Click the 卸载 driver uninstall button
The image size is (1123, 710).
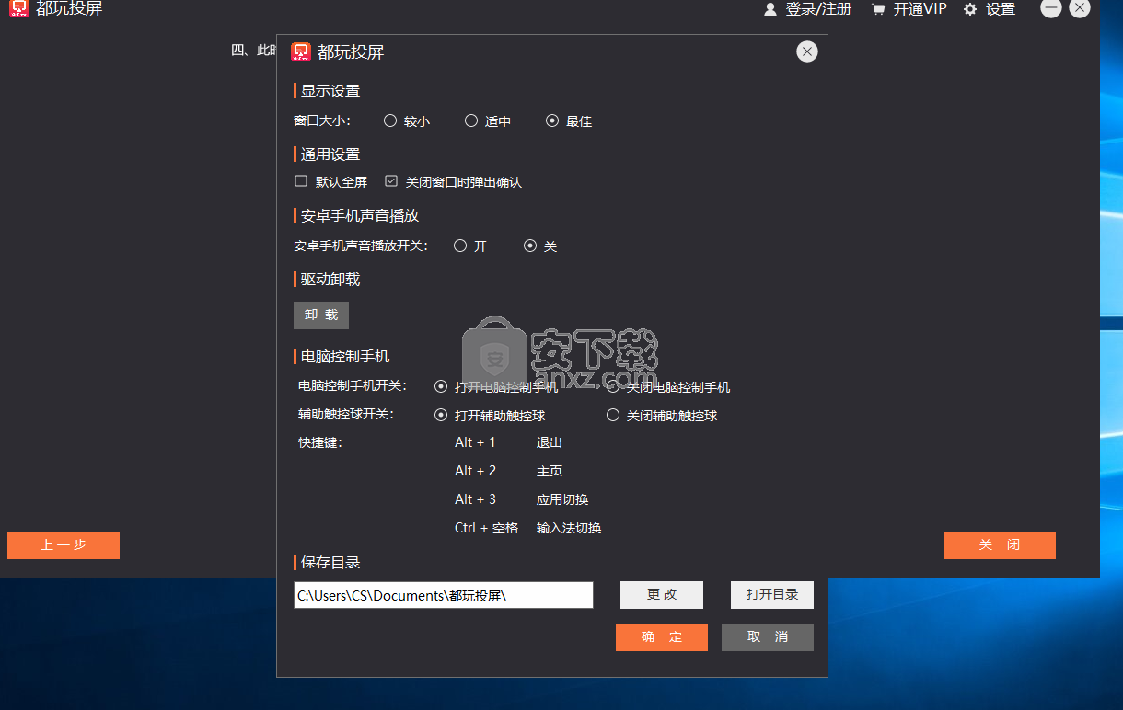click(x=321, y=315)
